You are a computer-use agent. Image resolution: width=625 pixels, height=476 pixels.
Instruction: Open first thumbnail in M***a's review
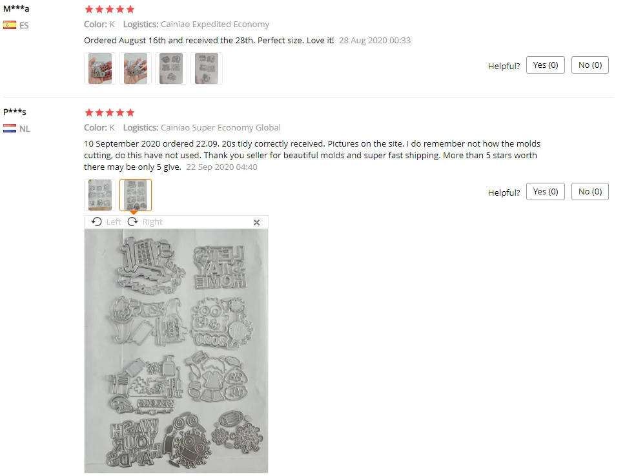click(100, 68)
